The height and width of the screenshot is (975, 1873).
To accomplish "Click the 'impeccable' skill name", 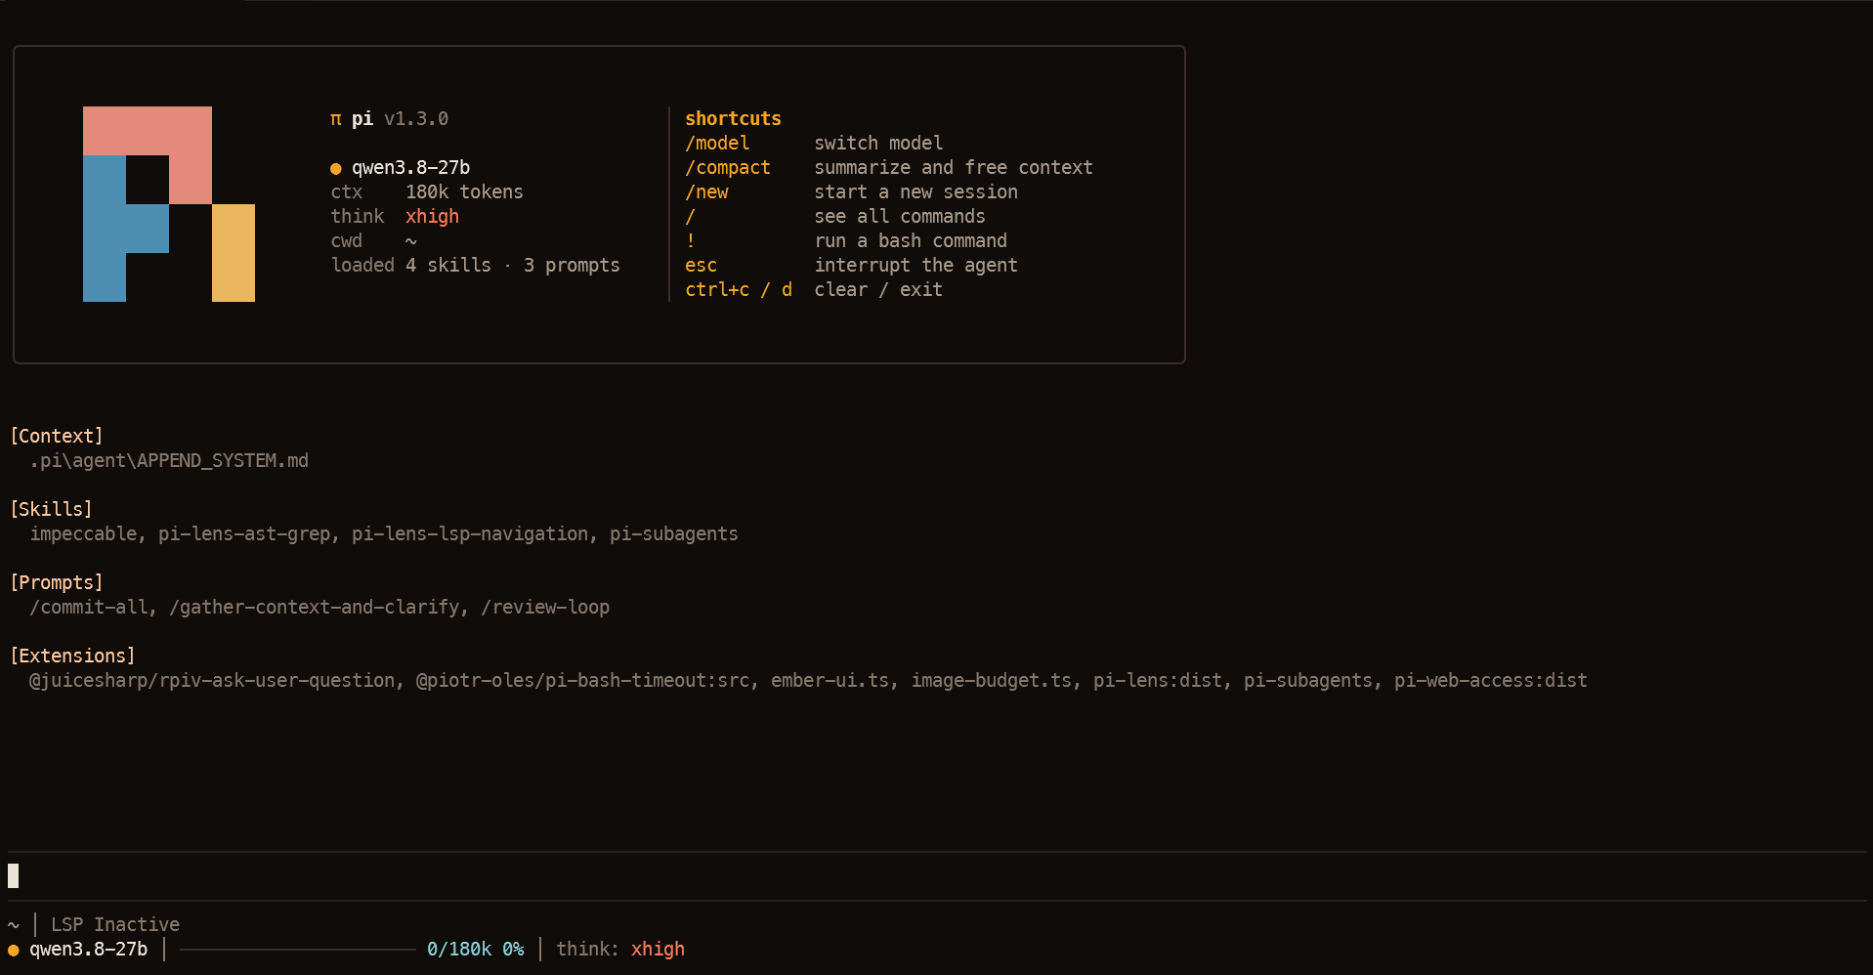I will tap(83, 534).
